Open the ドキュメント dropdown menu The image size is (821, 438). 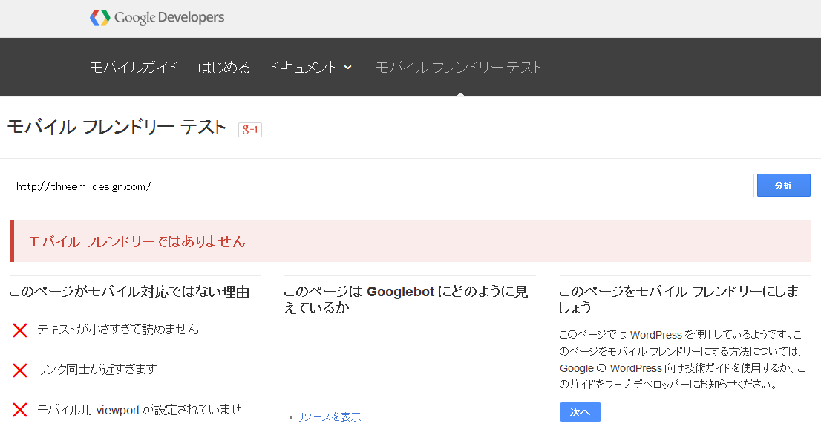[305, 67]
